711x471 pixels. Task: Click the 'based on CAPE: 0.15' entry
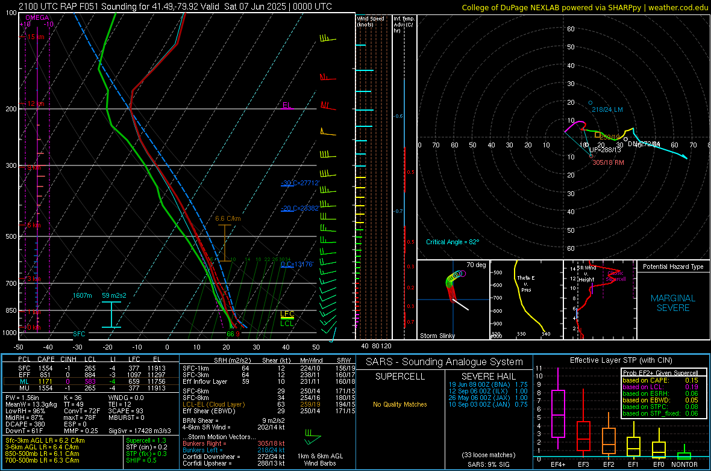[660, 380]
